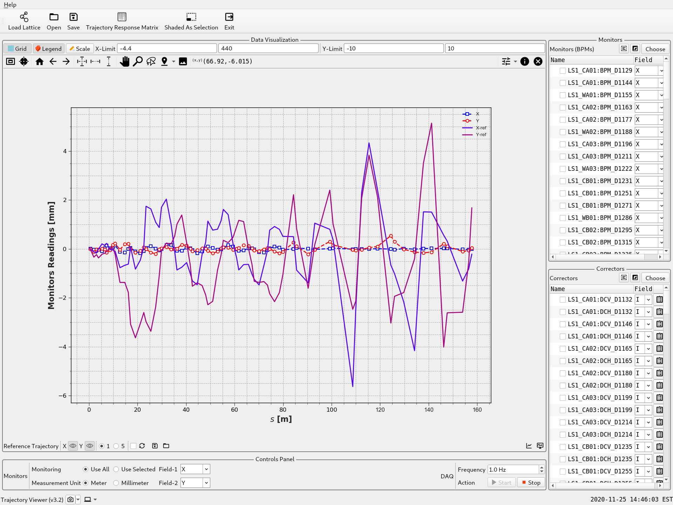Stop the DAQ with the Stop button
673x505 pixels.
(x=531, y=483)
